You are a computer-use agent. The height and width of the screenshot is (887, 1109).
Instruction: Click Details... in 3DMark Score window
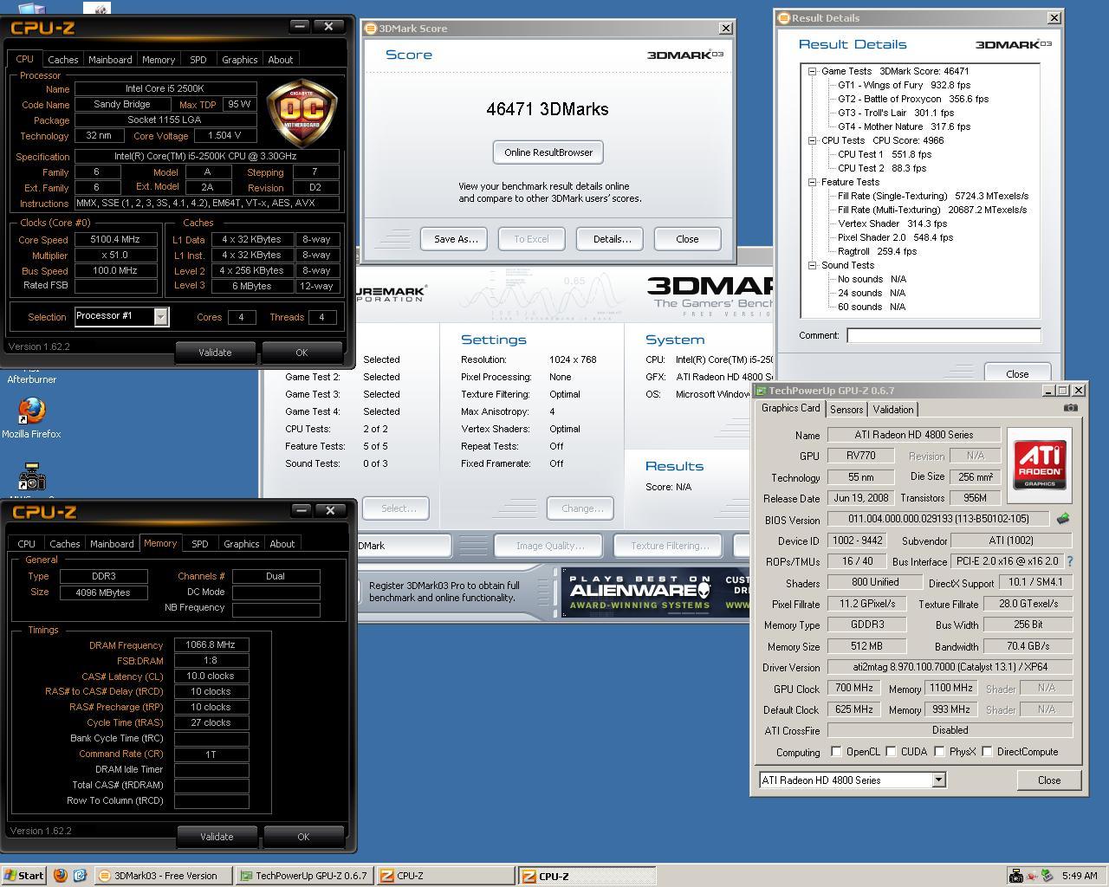click(612, 239)
